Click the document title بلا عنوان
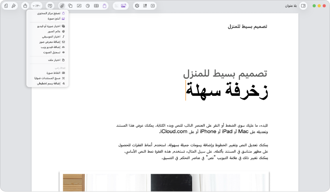330x192 pixels. (291, 6)
